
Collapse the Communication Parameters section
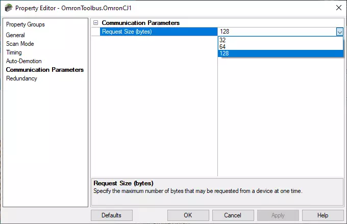95,23
